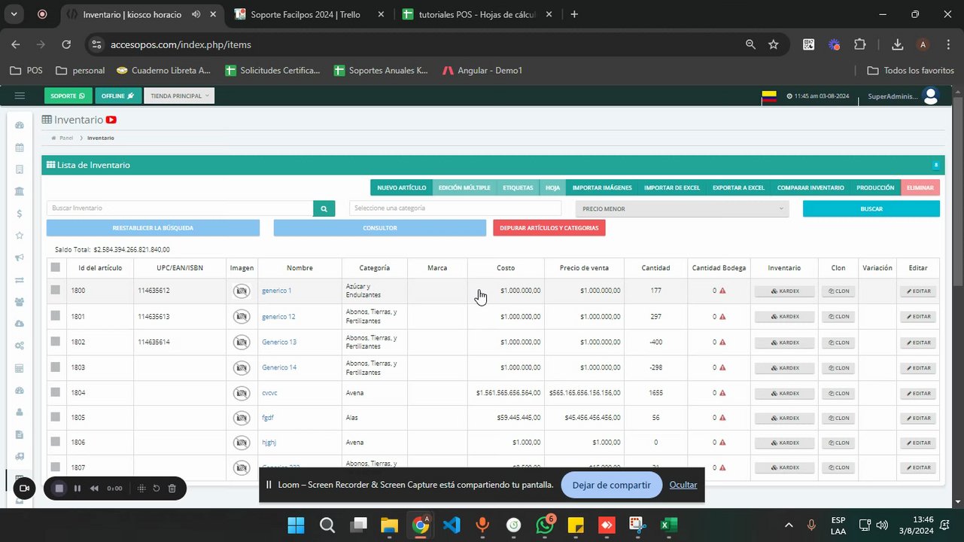Click Exportar a Excel
Image resolution: width=964 pixels, height=542 pixels.
(738, 187)
